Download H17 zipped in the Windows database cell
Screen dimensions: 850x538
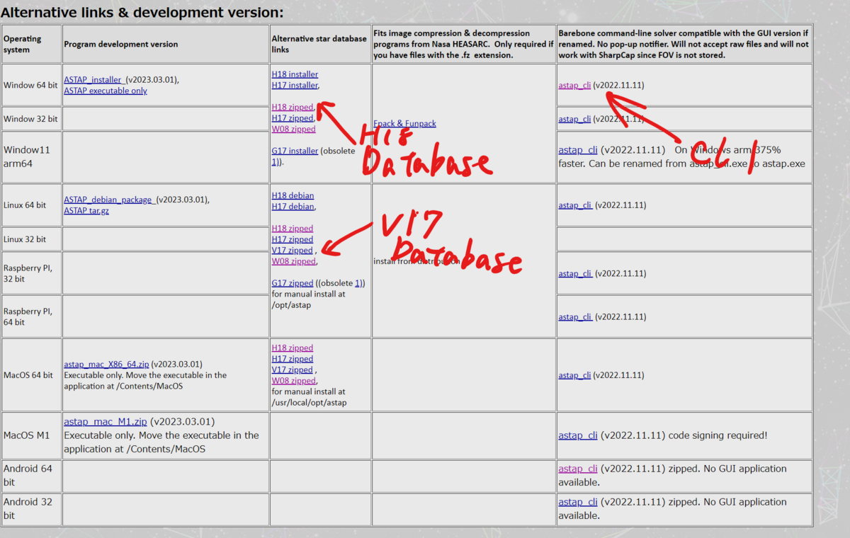coord(293,118)
